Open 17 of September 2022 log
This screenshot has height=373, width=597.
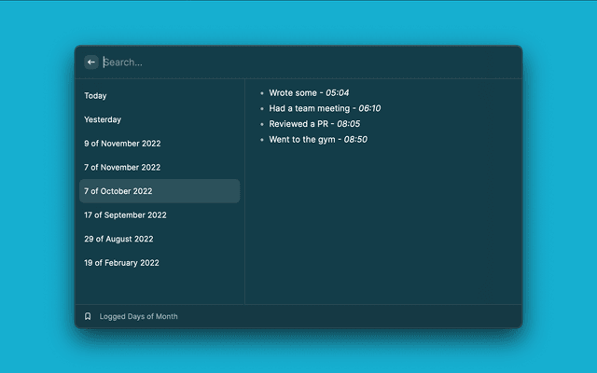pos(125,214)
